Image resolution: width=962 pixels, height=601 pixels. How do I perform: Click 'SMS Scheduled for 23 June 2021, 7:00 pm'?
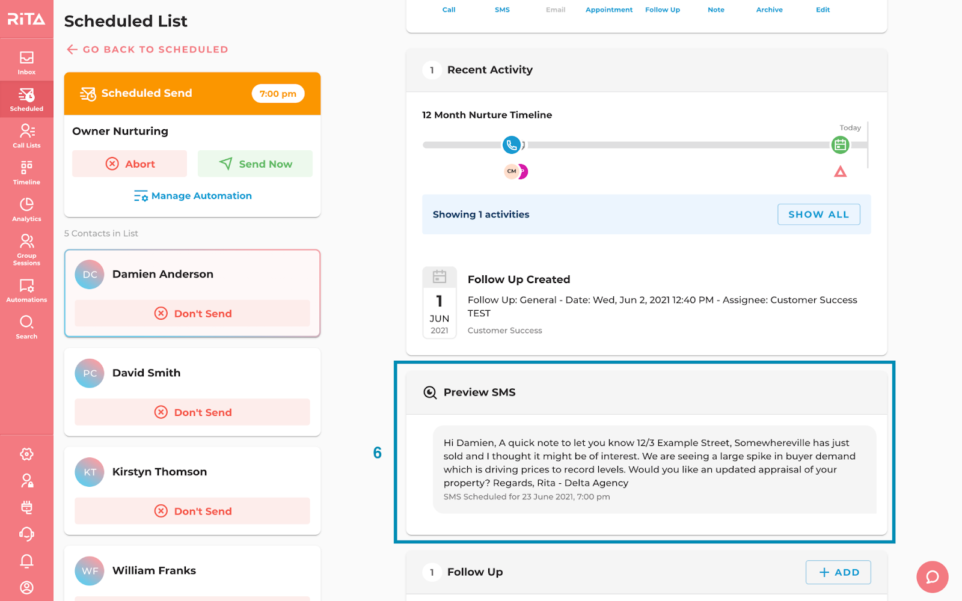pyautogui.click(x=527, y=497)
